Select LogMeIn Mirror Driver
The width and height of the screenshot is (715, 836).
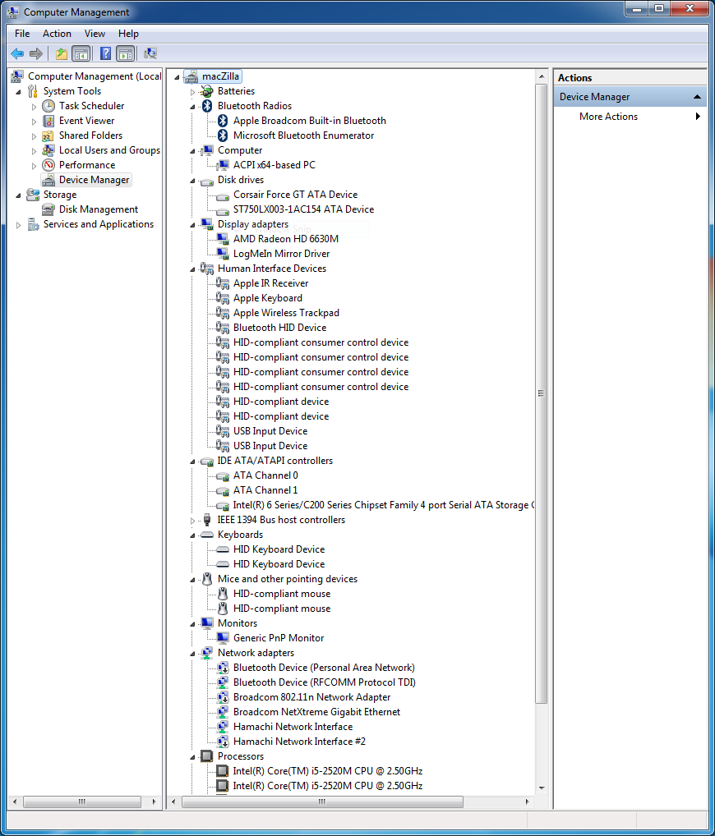coord(281,254)
